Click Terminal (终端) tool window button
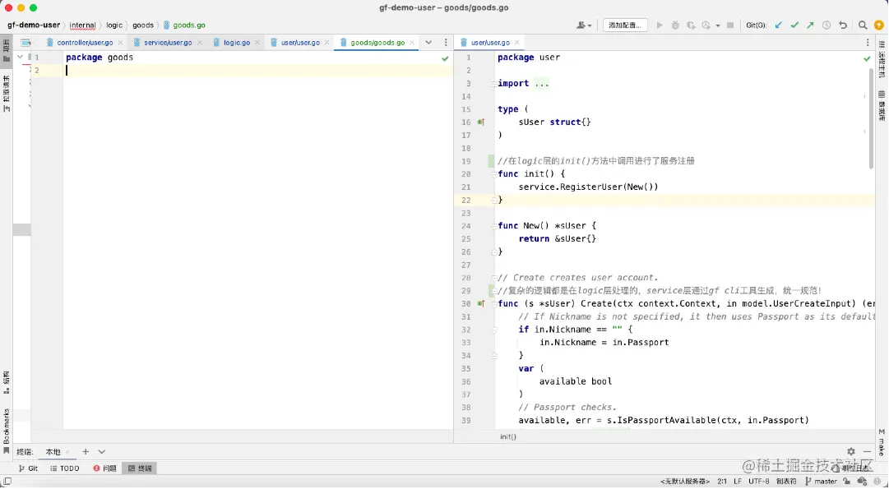889x489 pixels. click(x=140, y=468)
